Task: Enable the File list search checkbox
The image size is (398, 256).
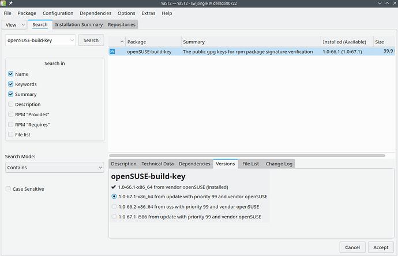Action: pos(10,135)
